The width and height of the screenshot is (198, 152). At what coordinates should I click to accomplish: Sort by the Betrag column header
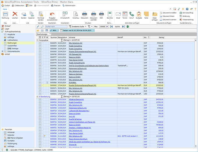pyautogui.click(x=157, y=37)
